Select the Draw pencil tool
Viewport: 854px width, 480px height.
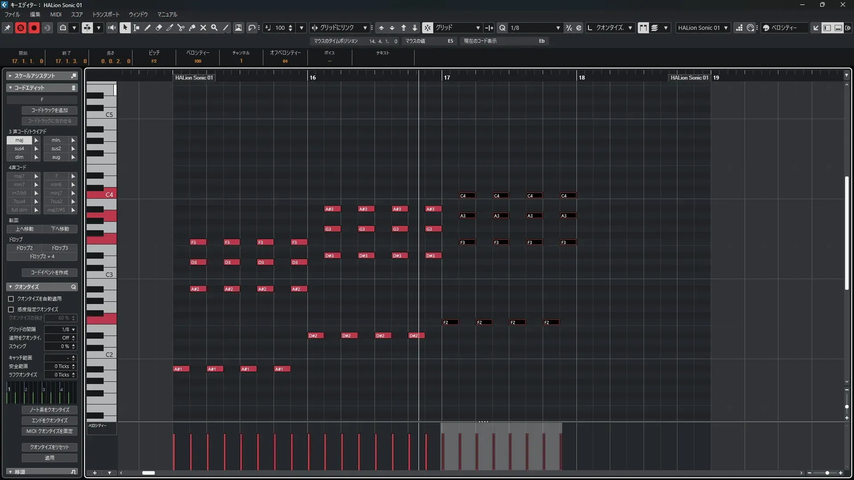click(x=148, y=28)
